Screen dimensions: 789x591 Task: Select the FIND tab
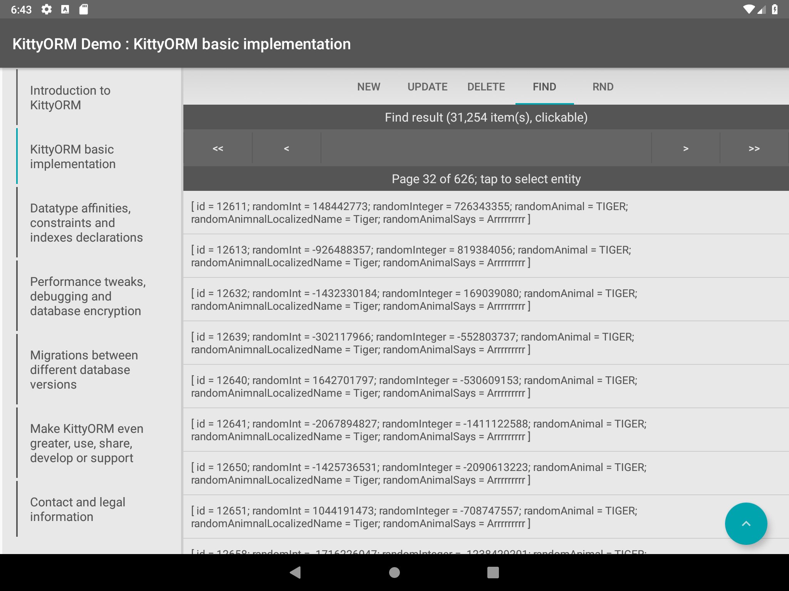[x=544, y=87]
